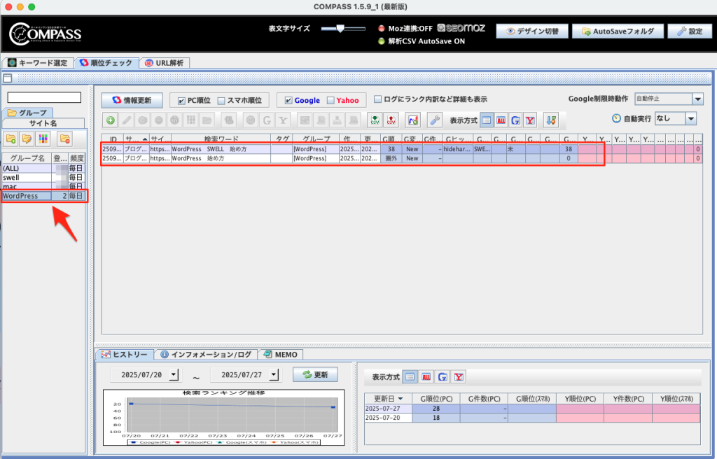Screen dimensions: 717x459
Task: Toggle the Yahoo search engine checkbox
Action: pyautogui.click(x=330, y=101)
